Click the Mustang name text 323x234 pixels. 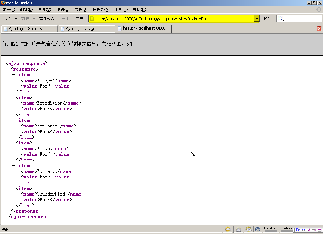46,171
